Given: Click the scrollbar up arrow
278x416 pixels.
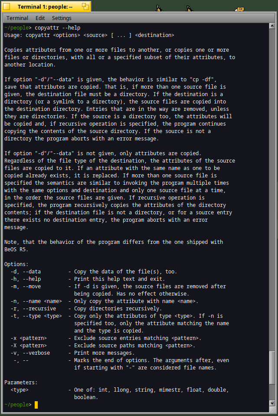Looking at the screenshot, I should tap(272, 26).
